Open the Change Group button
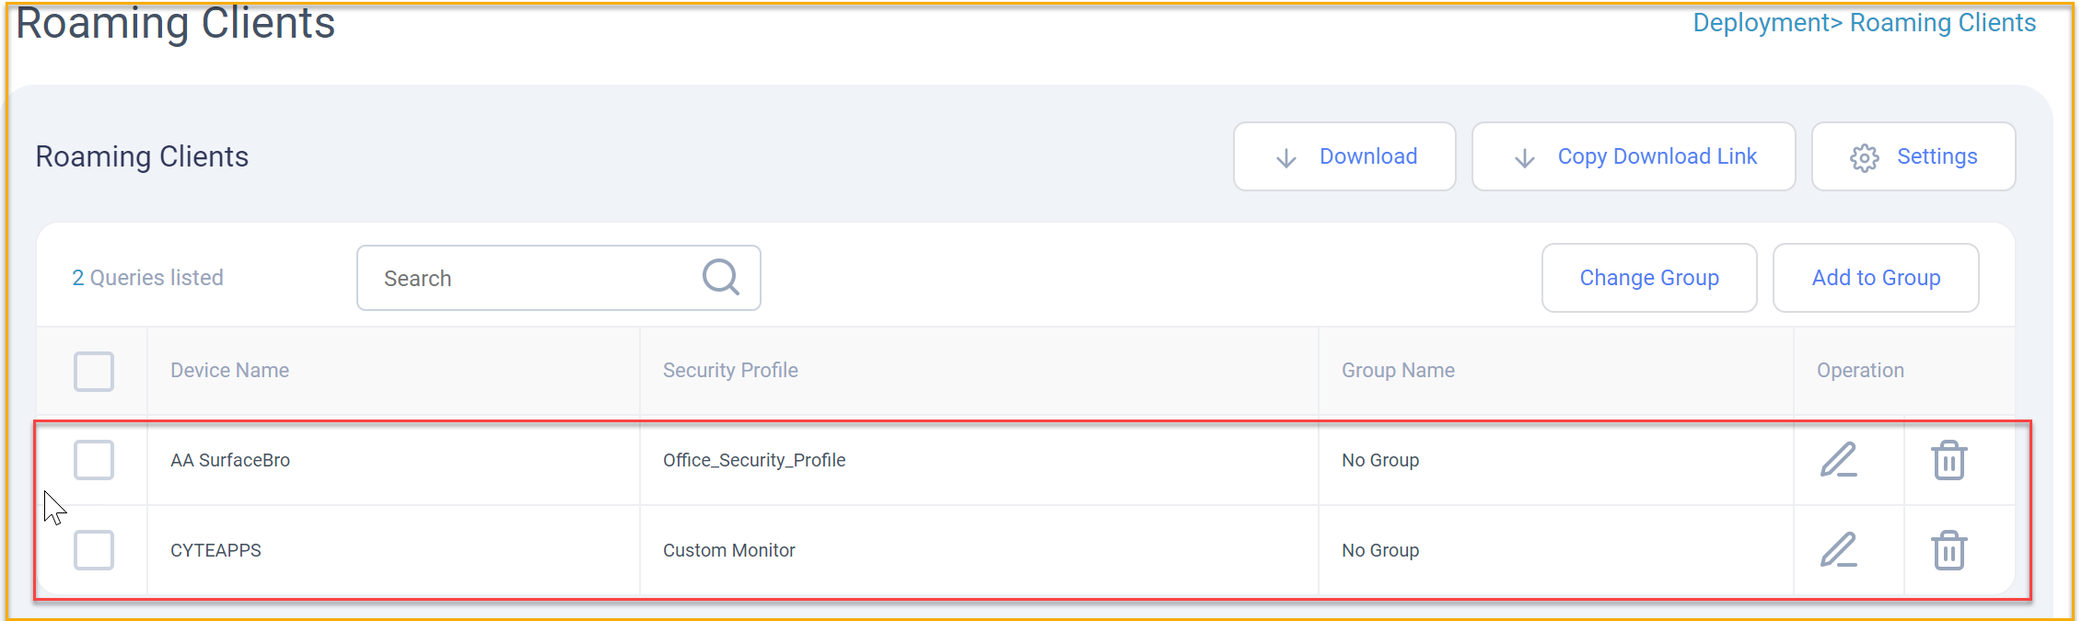 pyautogui.click(x=1649, y=278)
